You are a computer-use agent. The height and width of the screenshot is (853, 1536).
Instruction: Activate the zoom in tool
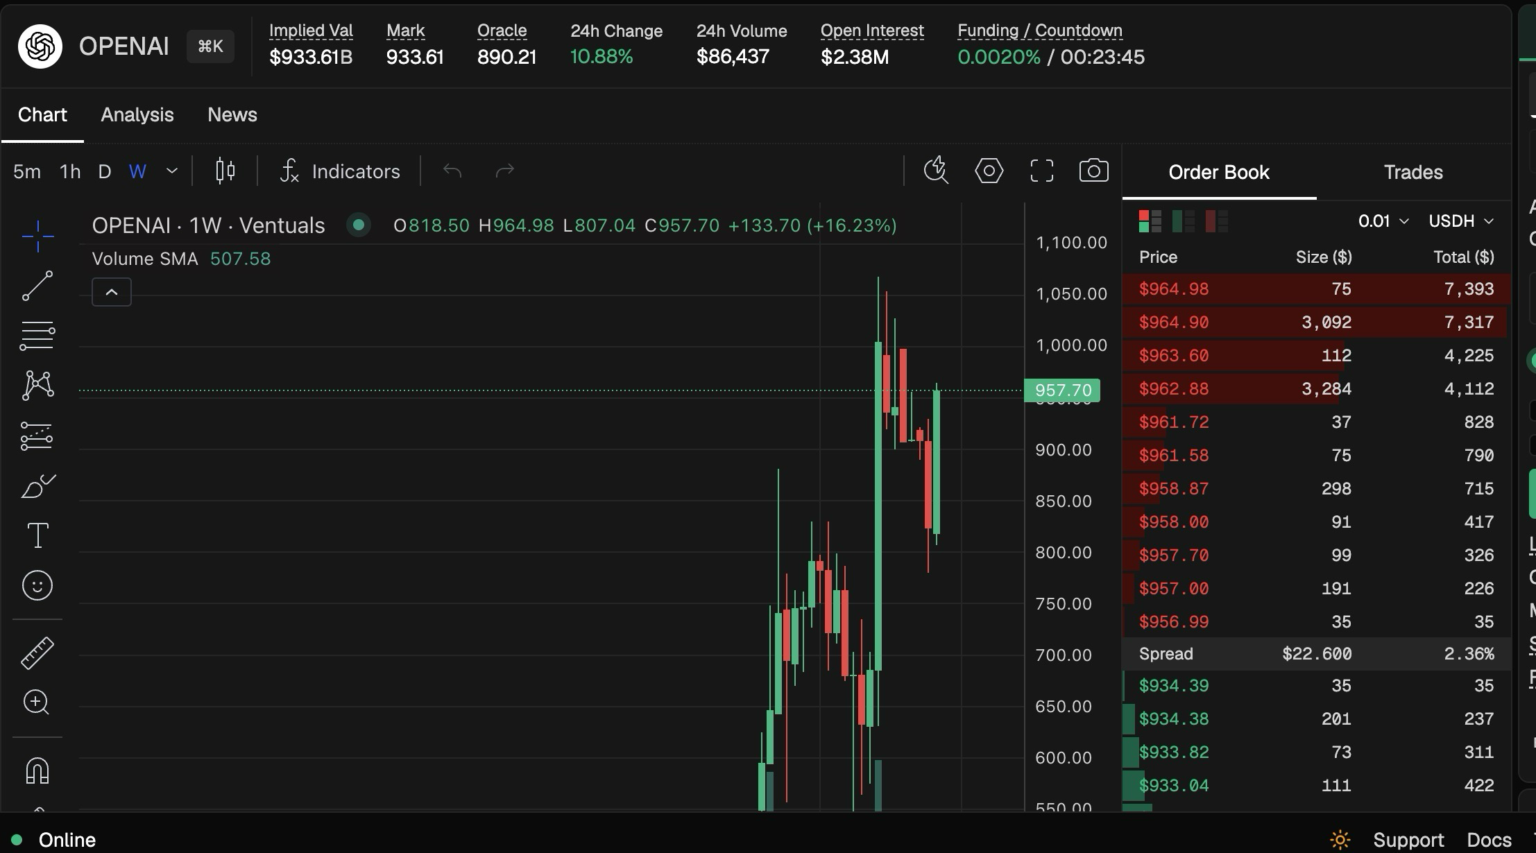(x=37, y=703)
